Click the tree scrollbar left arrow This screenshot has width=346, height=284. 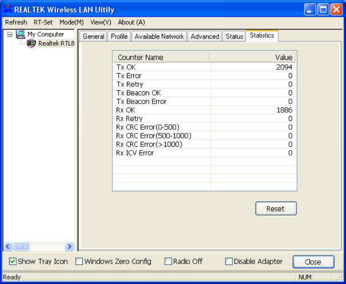(8, 246)
